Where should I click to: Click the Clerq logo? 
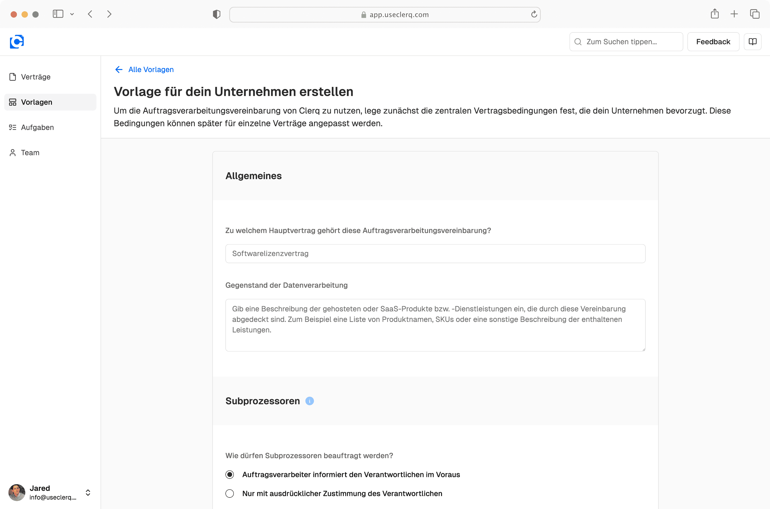(x=17, y=42)
